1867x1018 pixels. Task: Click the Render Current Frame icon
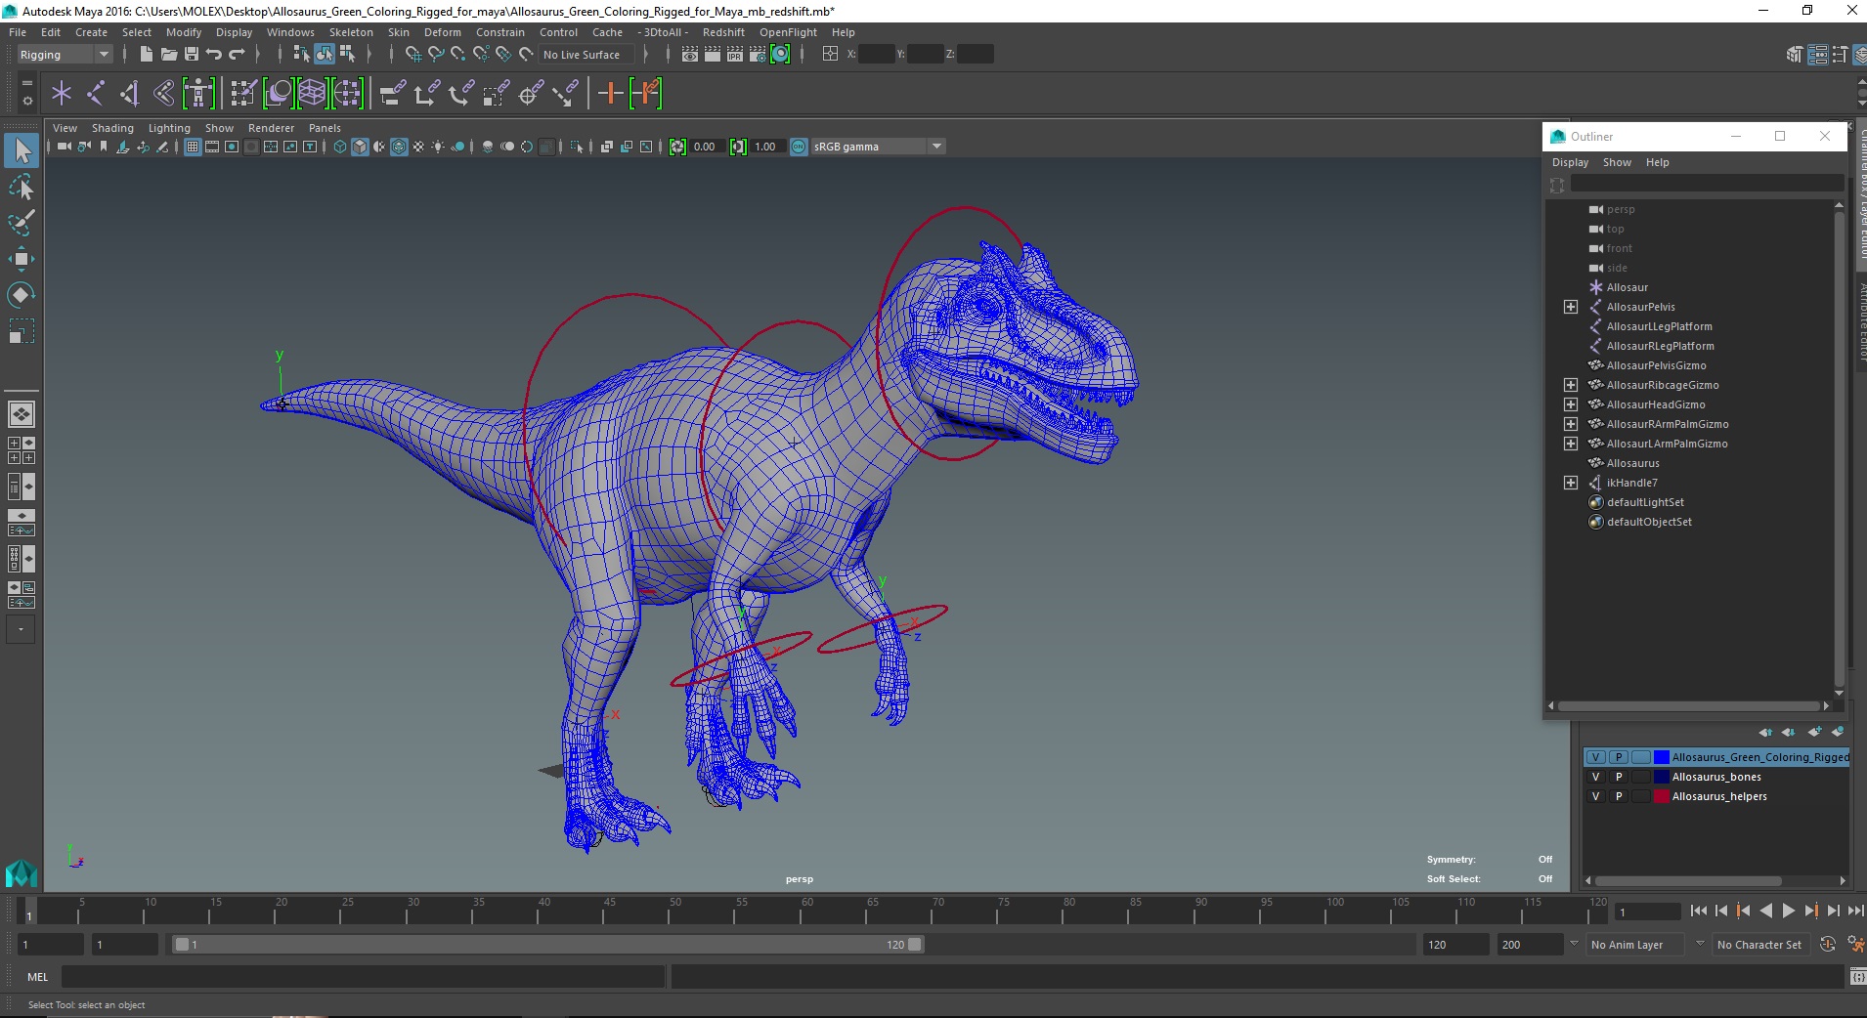[713, 55]
